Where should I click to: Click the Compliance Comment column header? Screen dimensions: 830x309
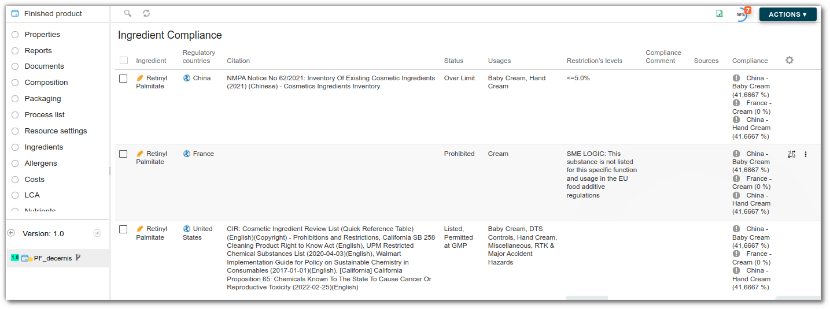point(663,57)
